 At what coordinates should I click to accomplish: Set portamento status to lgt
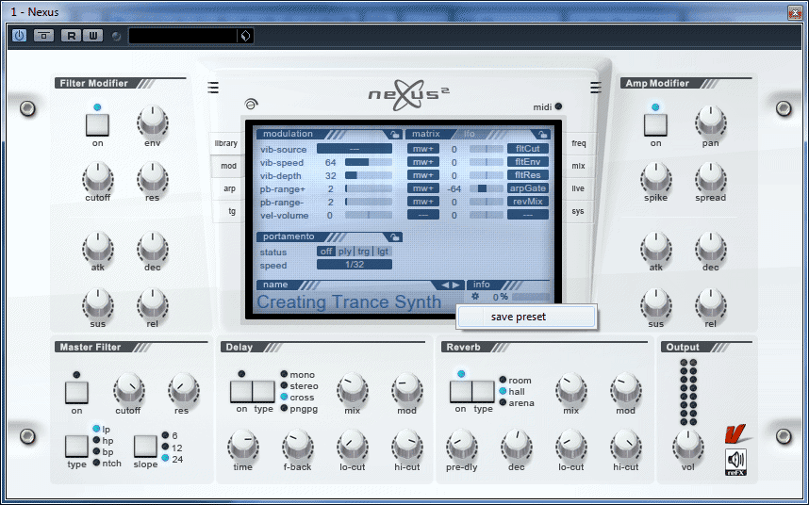click(382, 252)
